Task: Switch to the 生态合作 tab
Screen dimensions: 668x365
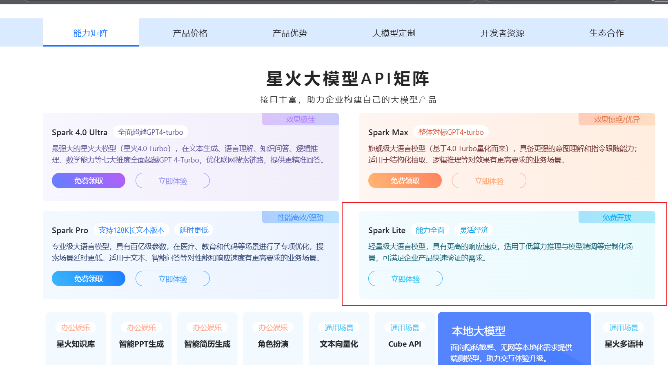Action: tap(607, 33)
